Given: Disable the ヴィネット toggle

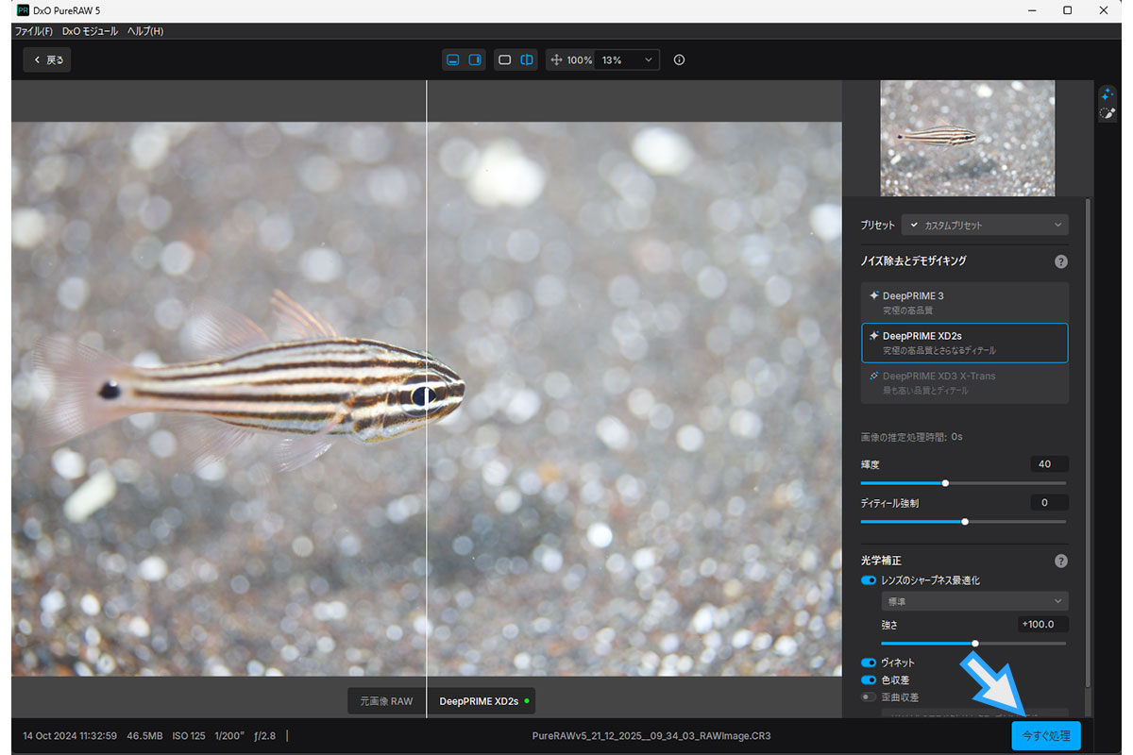Looking at the screenshot, I should coord(869,663).
